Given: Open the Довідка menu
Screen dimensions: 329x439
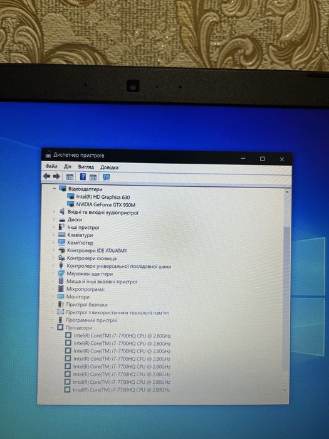Looking at the screenshot, I should click(x=109, y=167).
